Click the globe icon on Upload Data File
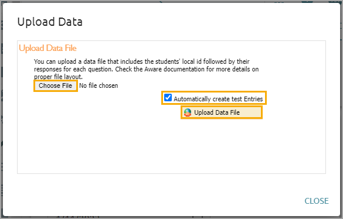This screenshot has width=343, height=219. 188,112
